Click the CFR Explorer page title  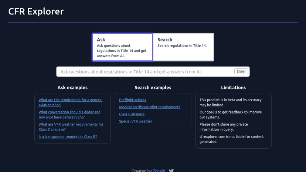(x=36, y=11)
